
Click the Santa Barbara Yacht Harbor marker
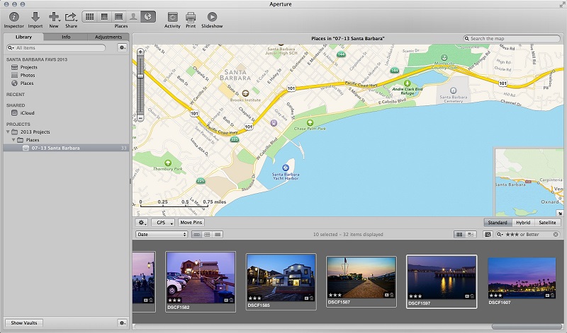point(286,168)
